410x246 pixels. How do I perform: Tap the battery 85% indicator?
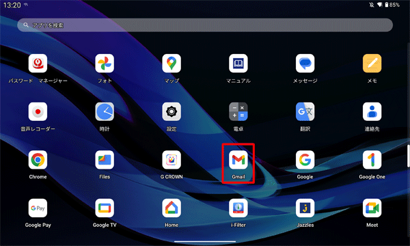click(x=392, y=5)
